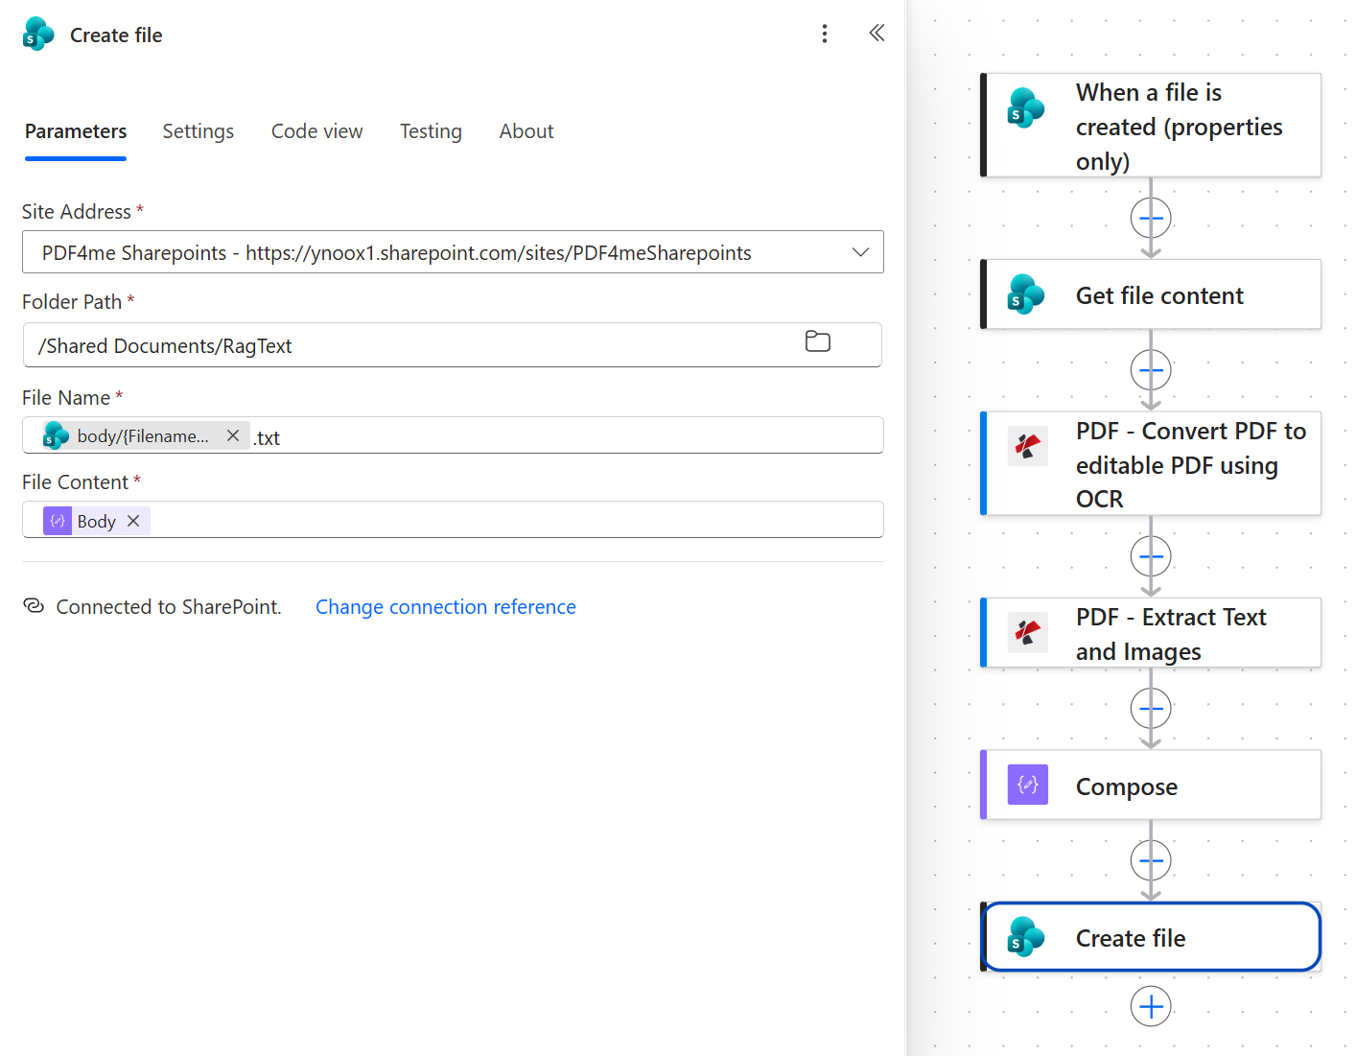This screenshot has height=1056, width=1356.
Task: Insert step after Get file content
Action: (x=1151, y=370)
